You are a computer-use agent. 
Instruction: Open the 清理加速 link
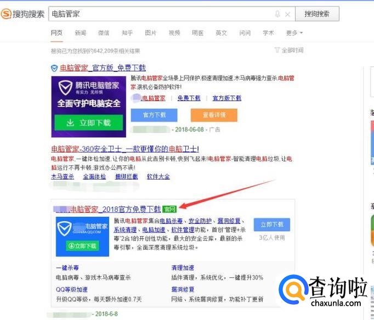[183, 268]
